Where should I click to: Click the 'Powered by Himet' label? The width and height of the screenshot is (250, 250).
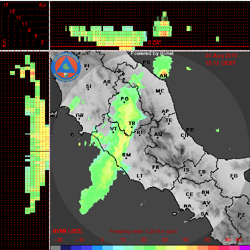tap(152, 53)
